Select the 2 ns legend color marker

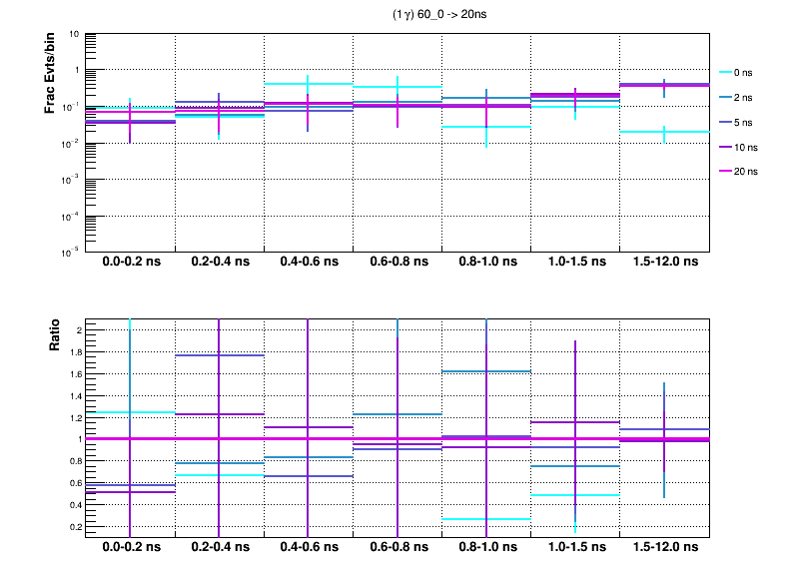pos(726,97)
